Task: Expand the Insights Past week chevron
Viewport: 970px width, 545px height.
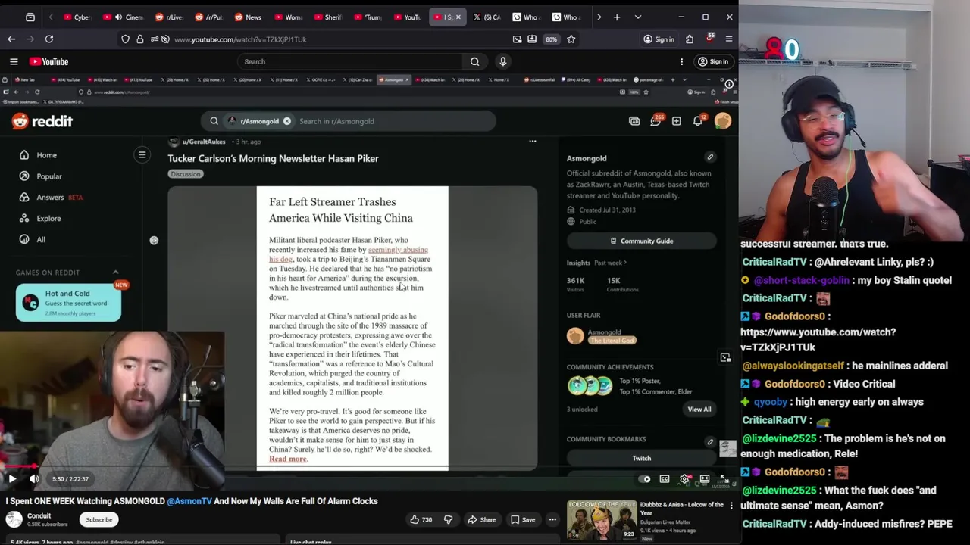Action: click(625, 263)
